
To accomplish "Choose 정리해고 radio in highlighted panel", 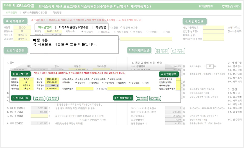I will [90, 83].
